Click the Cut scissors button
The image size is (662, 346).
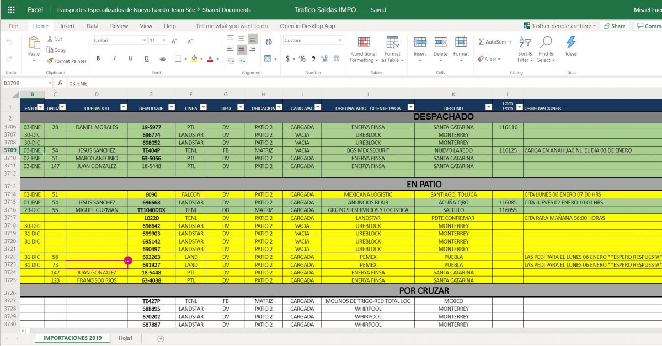pos(55,39)
